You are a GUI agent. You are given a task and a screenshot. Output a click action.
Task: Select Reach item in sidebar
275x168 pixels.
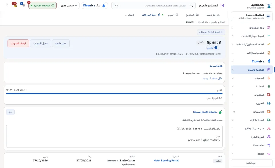252,154
